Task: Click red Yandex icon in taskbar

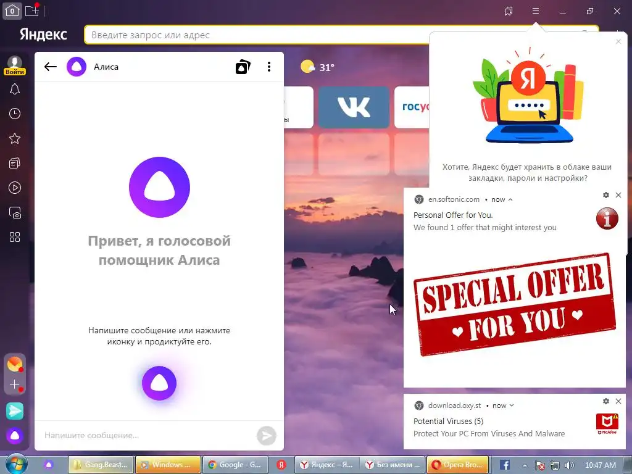Action: tap(281, 465)
